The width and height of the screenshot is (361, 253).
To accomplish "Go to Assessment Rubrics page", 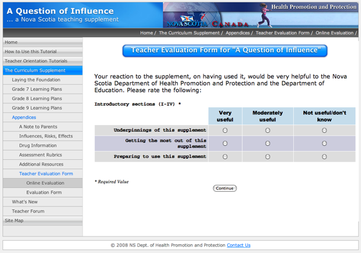I will (x=40, y=155).
